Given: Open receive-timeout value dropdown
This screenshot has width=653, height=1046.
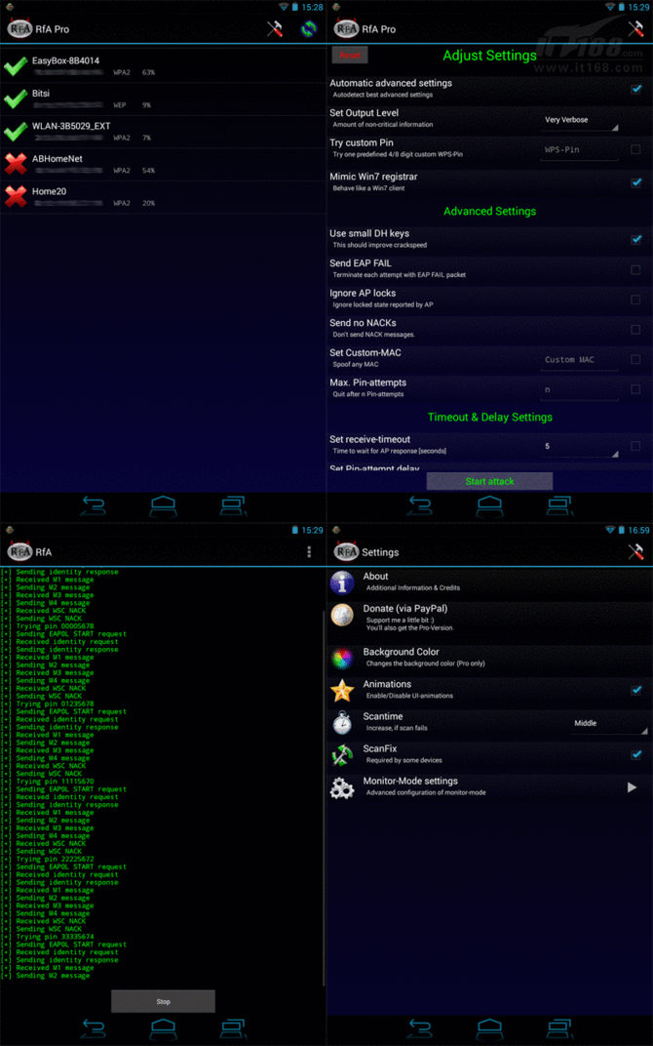Looking at the screenshot, I should click(579, 446).
